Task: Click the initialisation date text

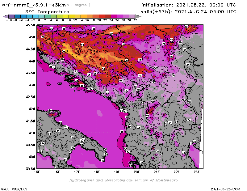Action: pyautogui.click(x=189, y=5)
